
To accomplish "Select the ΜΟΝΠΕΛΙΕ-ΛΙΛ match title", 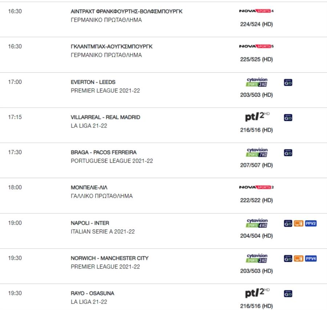I will [x=89, y=188].
